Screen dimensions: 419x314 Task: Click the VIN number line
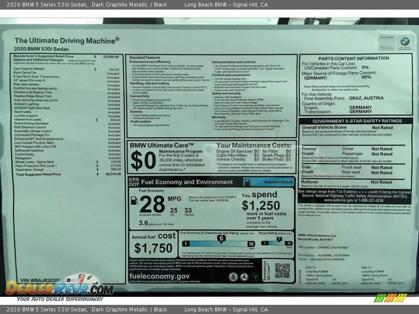51,280
